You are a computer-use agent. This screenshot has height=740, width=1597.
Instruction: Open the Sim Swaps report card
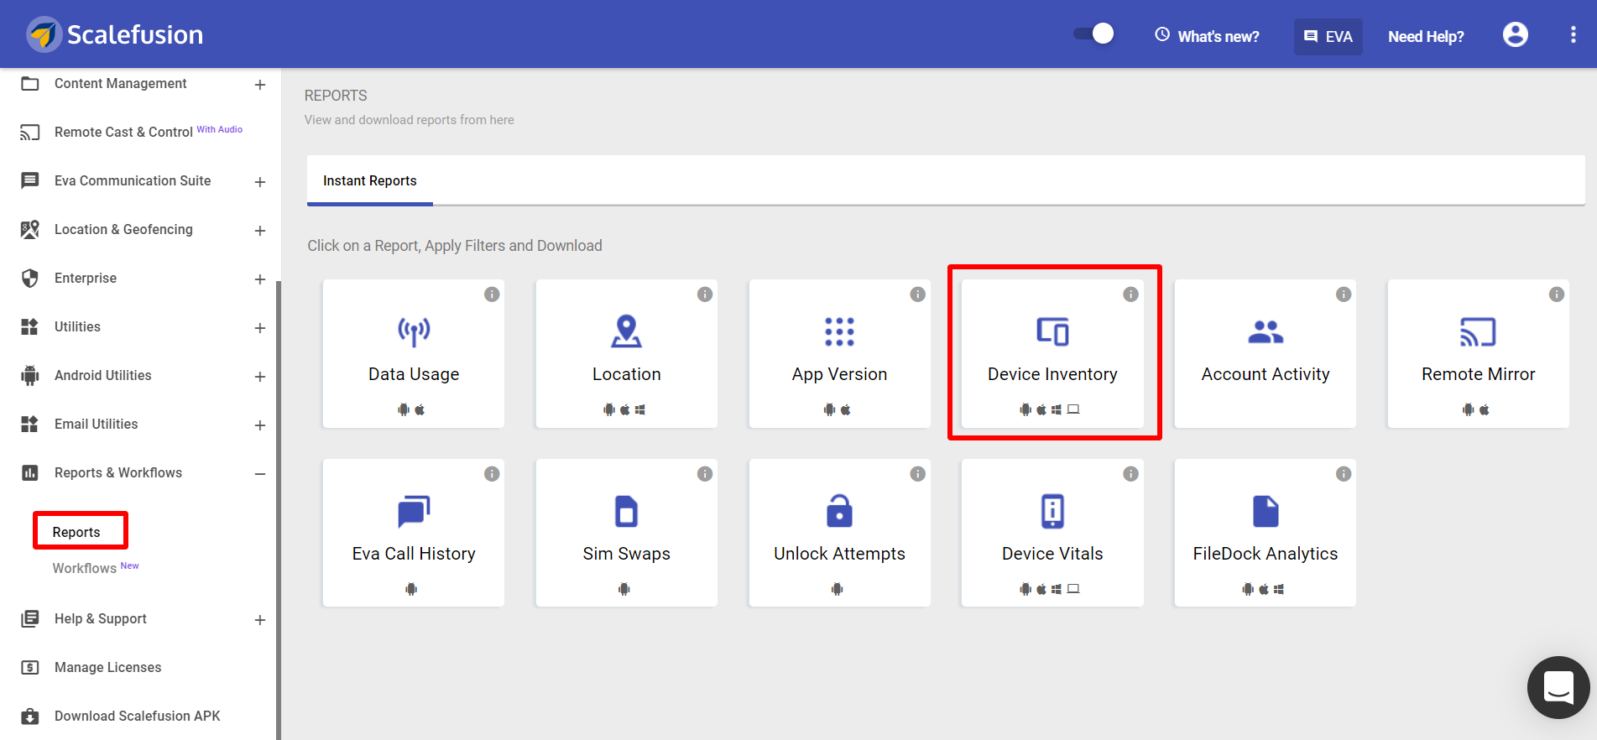coord(627,533)
